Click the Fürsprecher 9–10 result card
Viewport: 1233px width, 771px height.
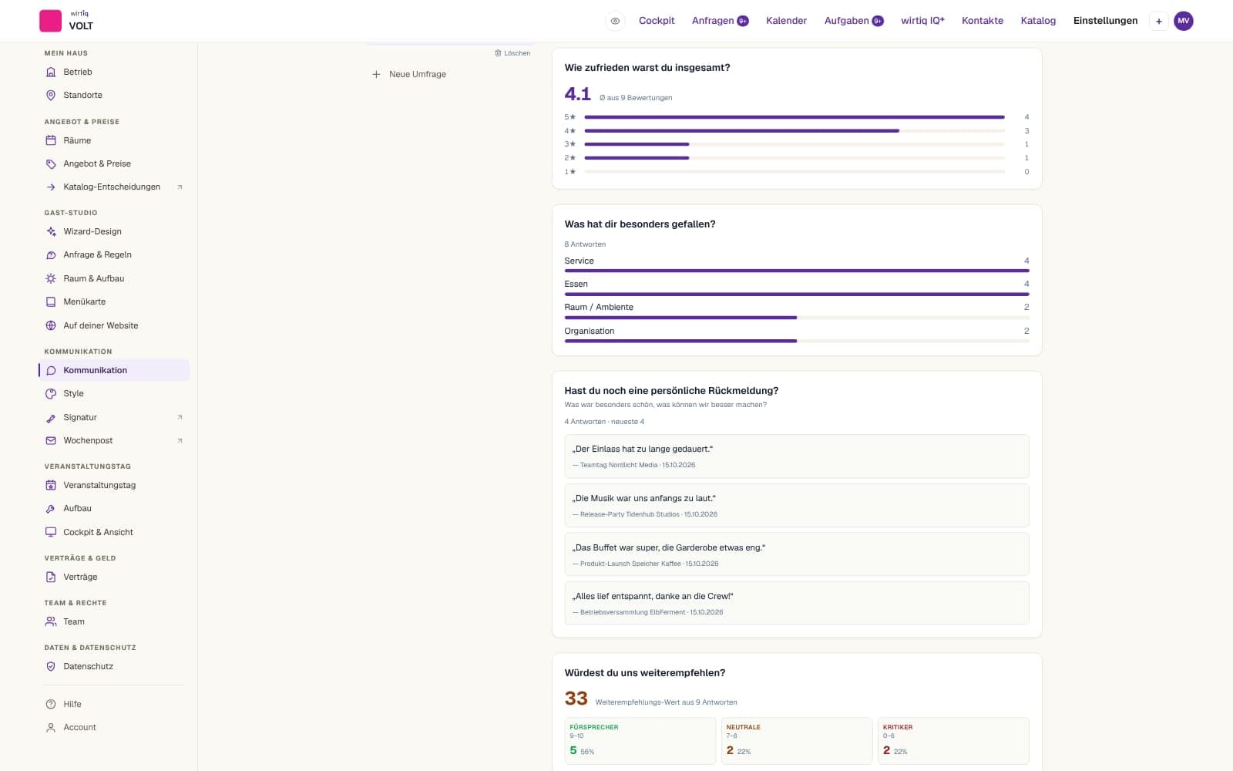coord(640,741)
